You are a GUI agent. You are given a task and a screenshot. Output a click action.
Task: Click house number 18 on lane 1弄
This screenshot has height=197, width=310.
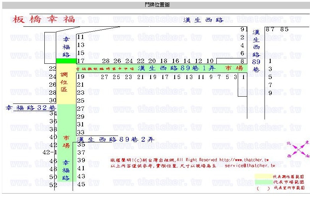164,61
